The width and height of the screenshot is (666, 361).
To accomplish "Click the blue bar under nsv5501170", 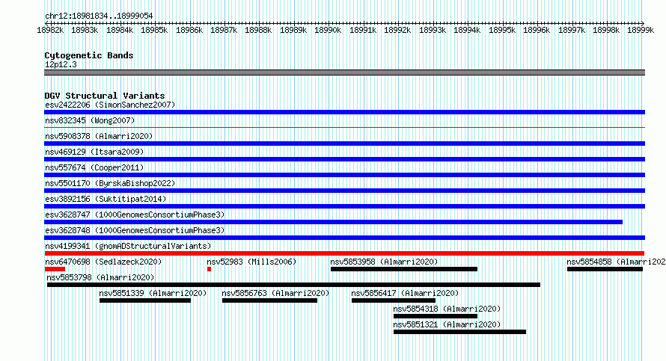I will 344,191.
